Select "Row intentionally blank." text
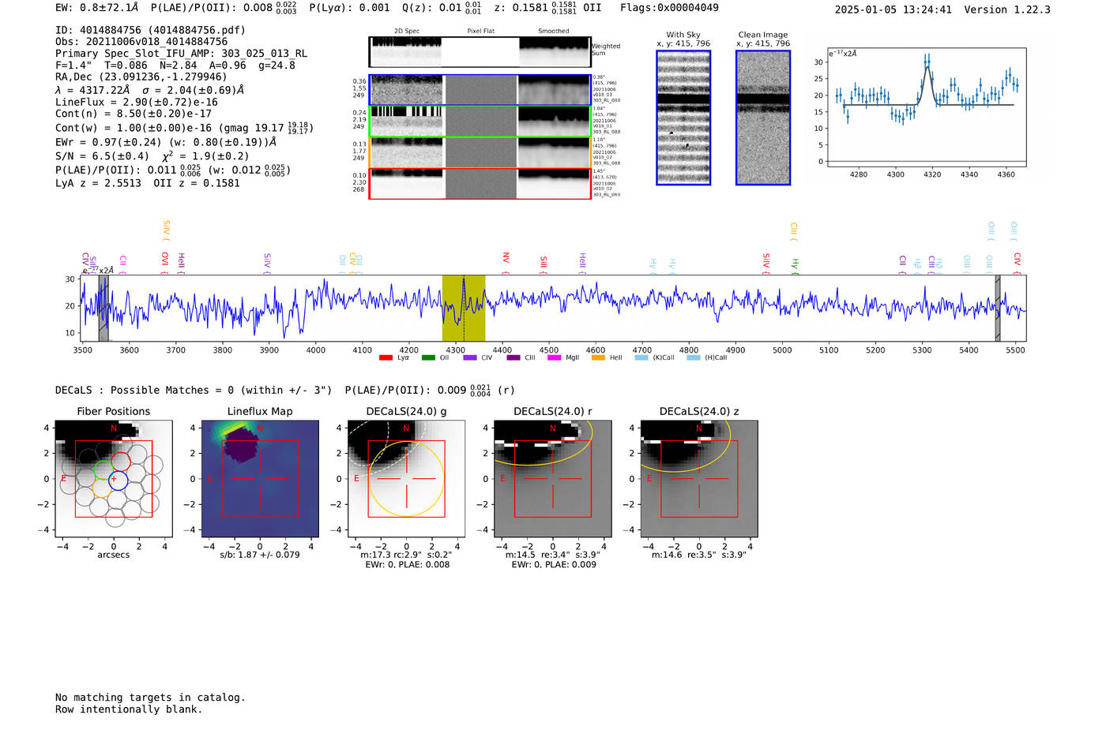Screen dimensions: 1106x752 click(x=129, y=709)
